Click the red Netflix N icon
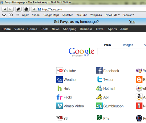Viewport: 146px width, 123px height. point(139,106)
